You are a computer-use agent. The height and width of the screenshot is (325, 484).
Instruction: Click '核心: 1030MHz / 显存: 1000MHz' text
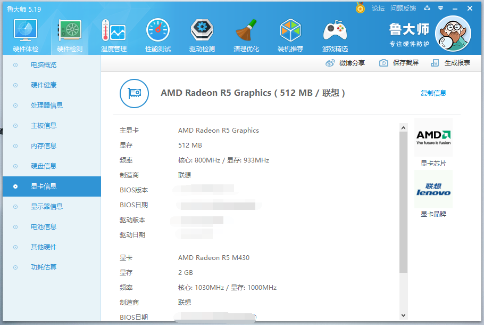[x=227, y=288]
